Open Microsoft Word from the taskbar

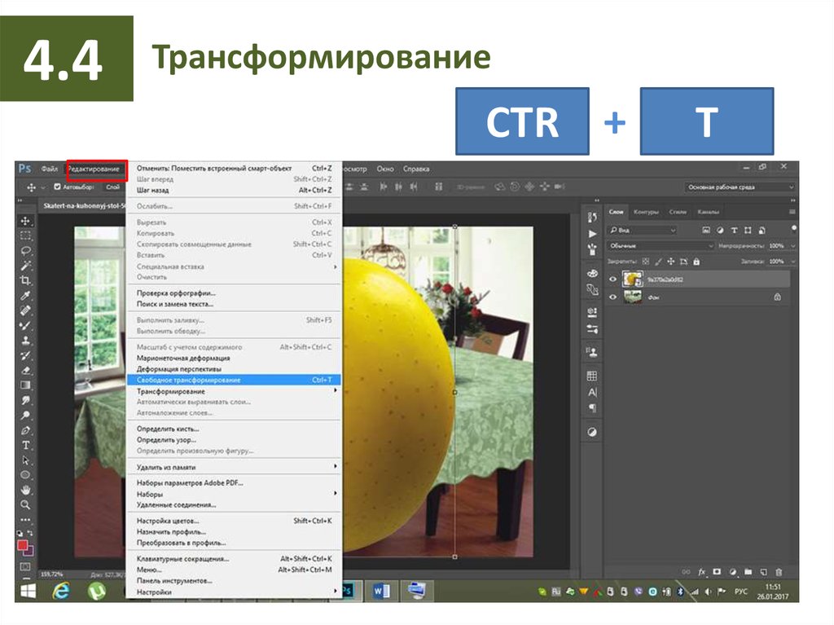pyautogui.click(x=380, y=590)
